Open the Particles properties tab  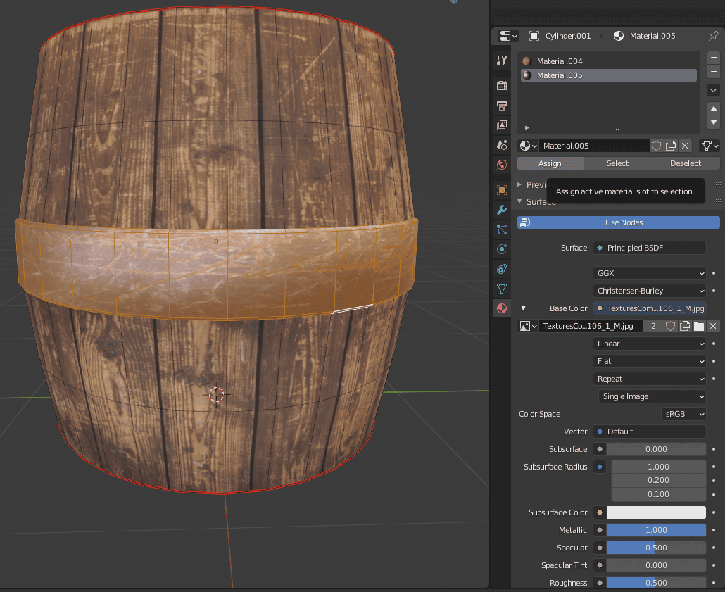501,229
